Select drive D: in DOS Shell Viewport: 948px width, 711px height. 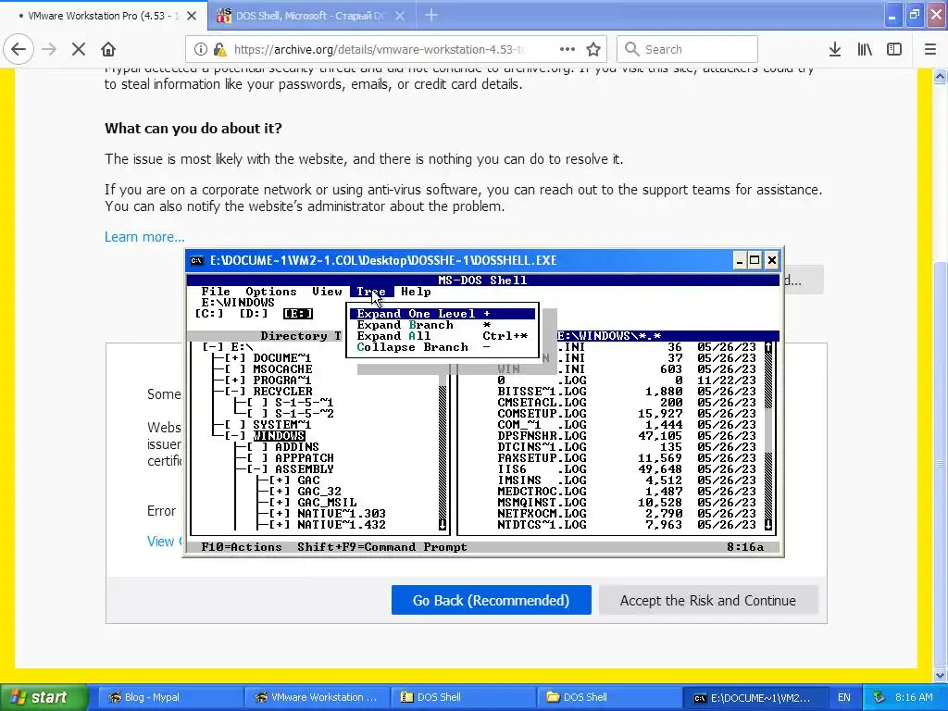254,314
